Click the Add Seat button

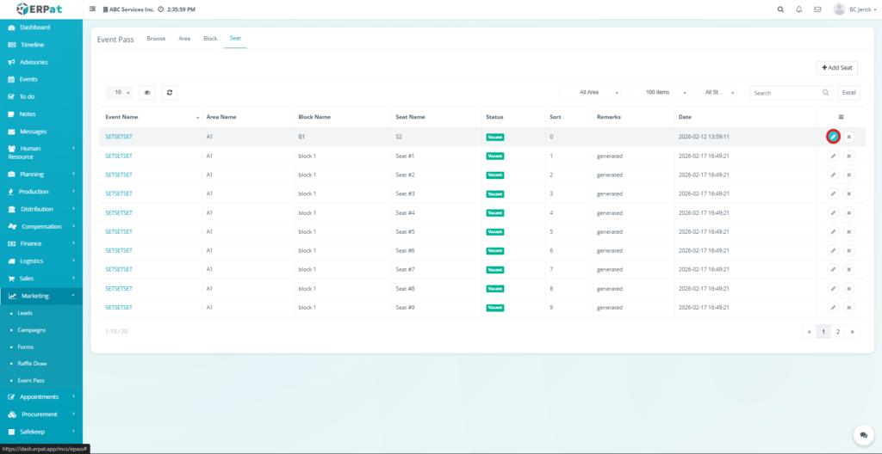coord(837,67)
